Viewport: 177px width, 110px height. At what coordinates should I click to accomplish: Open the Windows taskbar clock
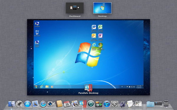click(139, 87)
